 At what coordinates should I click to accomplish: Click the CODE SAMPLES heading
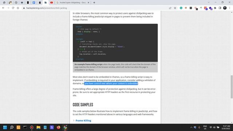[x=83, y=104]
